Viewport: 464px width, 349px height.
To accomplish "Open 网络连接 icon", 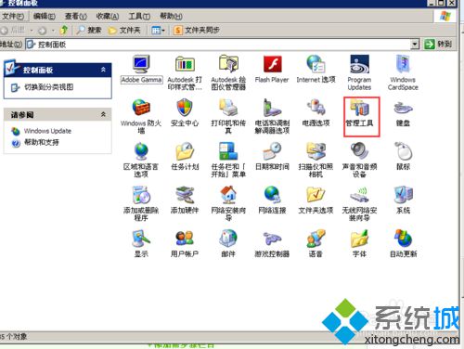I will pyautogui.click(x=272, y=200).
